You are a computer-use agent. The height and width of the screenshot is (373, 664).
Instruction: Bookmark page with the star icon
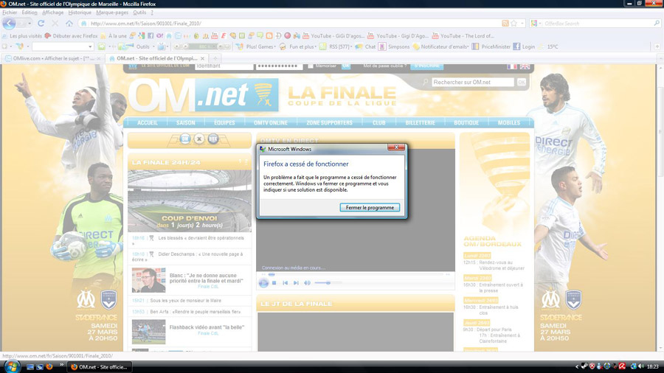[514, 24]
